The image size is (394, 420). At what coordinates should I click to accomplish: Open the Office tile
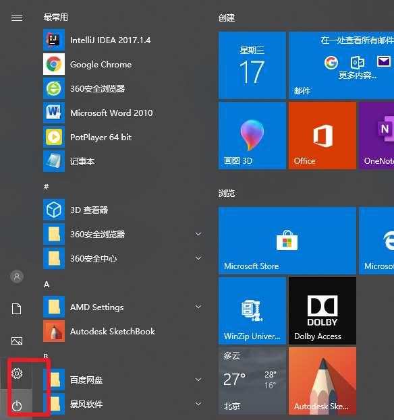coord(322,136)
